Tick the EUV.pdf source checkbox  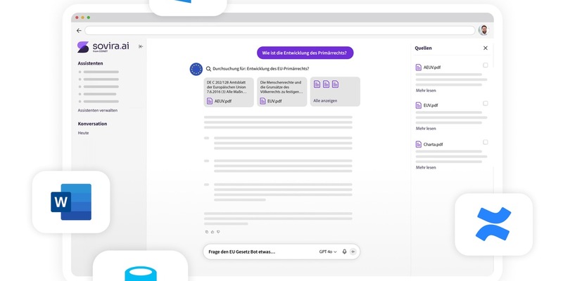485,103
